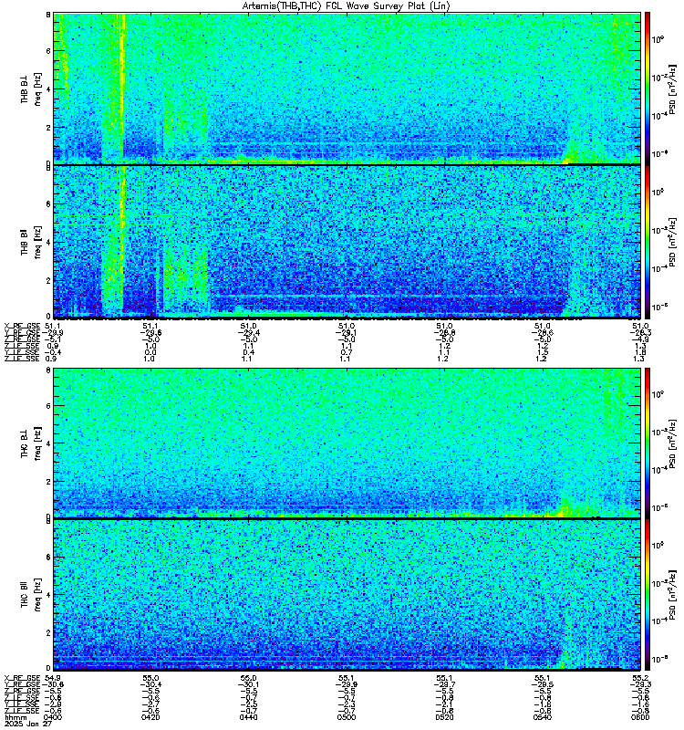
Task: Click the '10⁰' tick on the THC B⊥ color bar
Action: point(658,394)
